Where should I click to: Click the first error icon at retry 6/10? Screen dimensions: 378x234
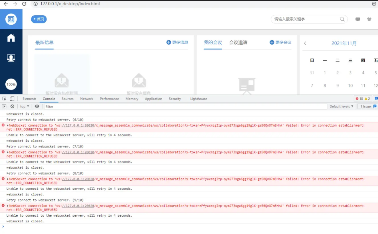3,125
